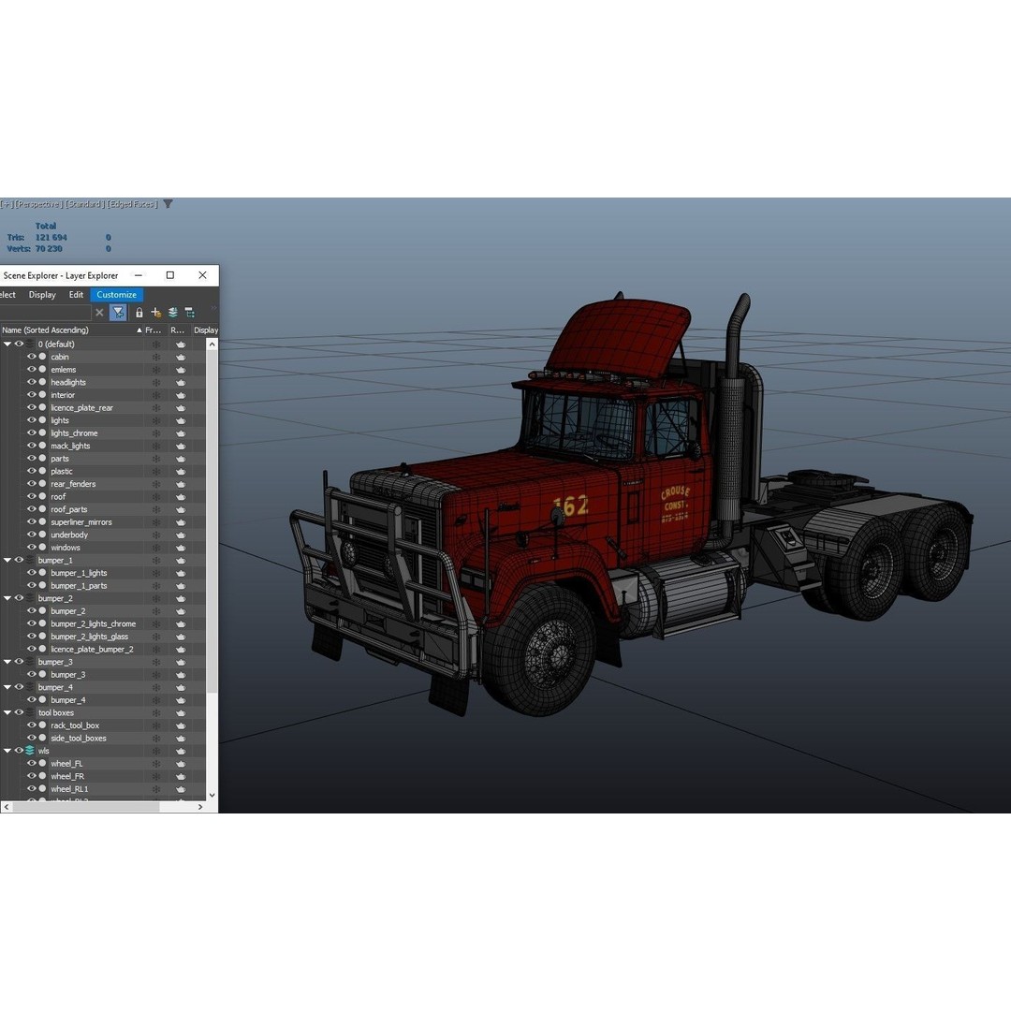Collapse the tool boxes layer group
1011x1011 pixels.
7,712
